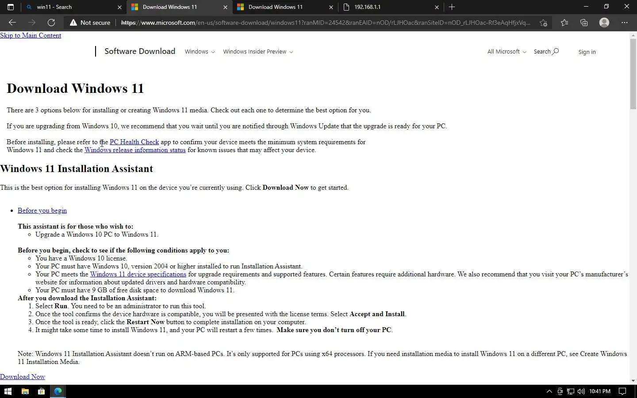Expand the Windows Insider Preview dropdown
Image resolution: width=637 pixels, height=398 pixels.
coord(258,52)
